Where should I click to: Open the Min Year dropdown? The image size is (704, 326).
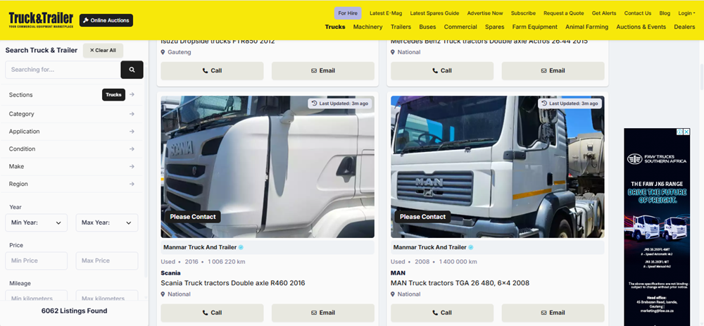coord(37,222)
